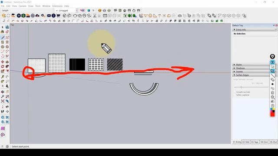
Task: Select the Protractor tool
Action: tap(3, 81)
